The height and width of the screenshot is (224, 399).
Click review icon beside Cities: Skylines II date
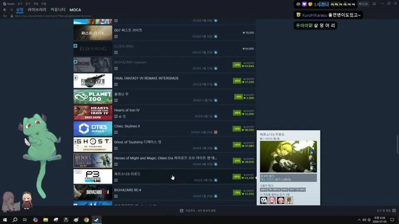pyautogui.click(x=216, y=132)
